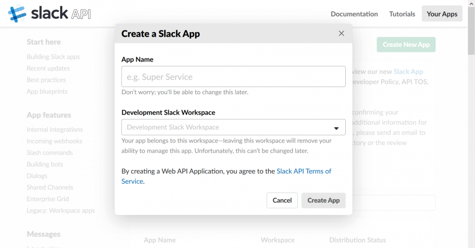Click the Slack App link in background notice

coord(408,72)
